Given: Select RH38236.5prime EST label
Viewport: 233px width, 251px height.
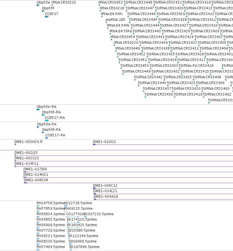Looking at the screenshot, I should coord(51,241).
